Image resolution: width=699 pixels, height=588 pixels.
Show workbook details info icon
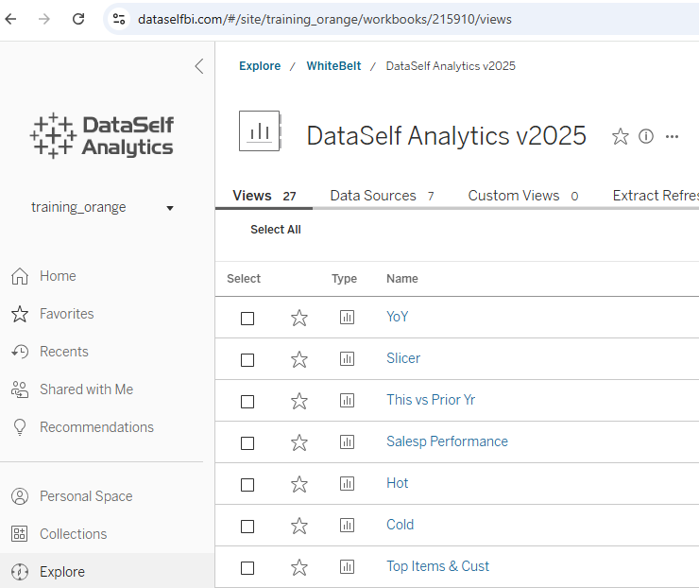pyautogui.click(x=646, y=136)
